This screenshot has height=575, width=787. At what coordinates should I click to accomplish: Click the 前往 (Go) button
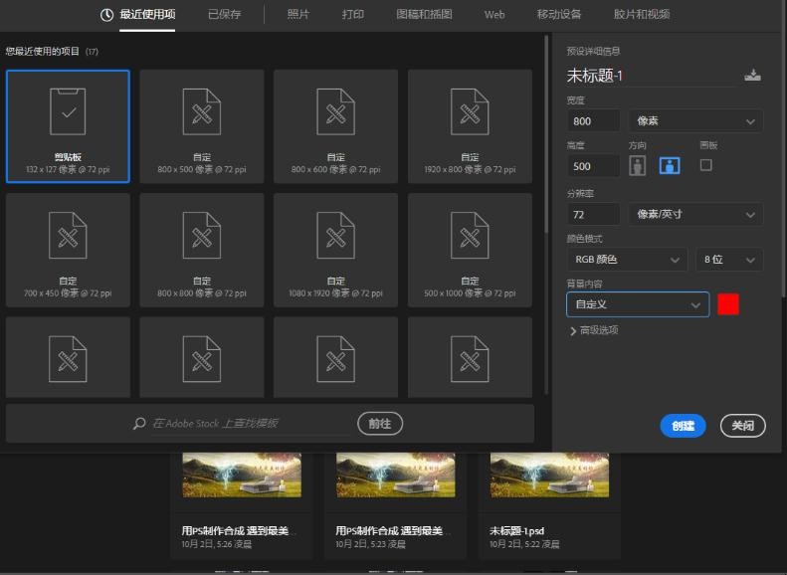click(380, 424)
